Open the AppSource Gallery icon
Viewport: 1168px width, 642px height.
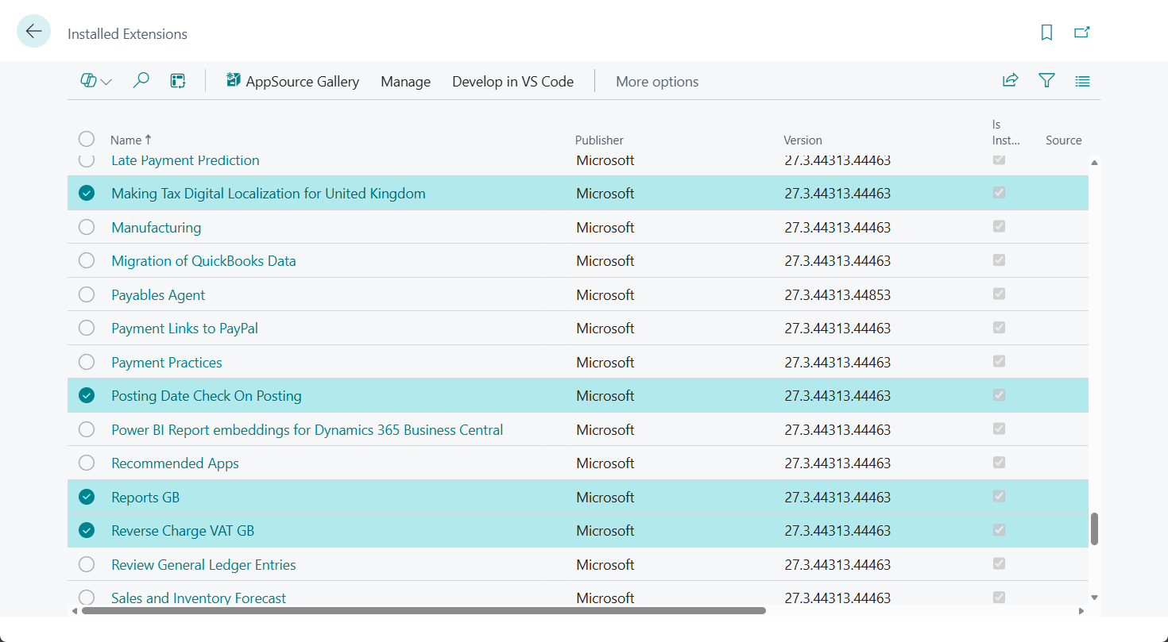(233, 79)
